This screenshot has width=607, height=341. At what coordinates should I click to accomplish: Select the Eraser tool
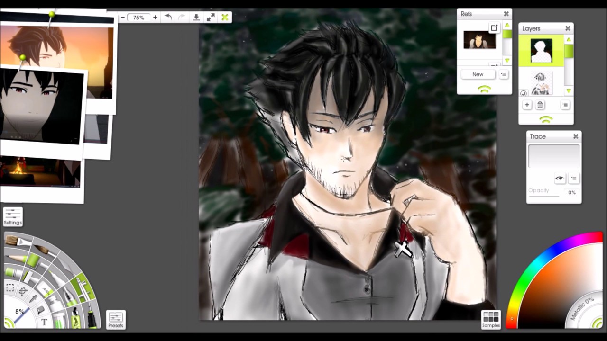pos(45,289)
